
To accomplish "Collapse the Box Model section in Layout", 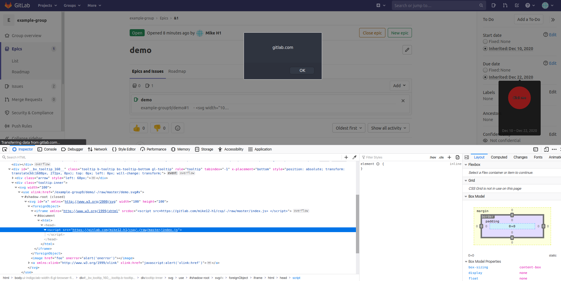I will [x=466, y=196].
